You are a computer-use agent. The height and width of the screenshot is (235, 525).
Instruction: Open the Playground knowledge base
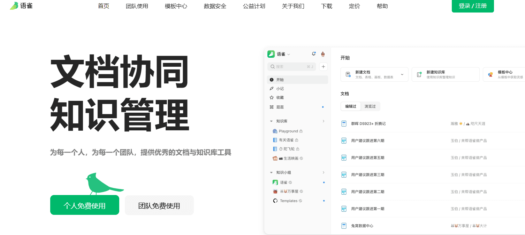pos(288,131)
